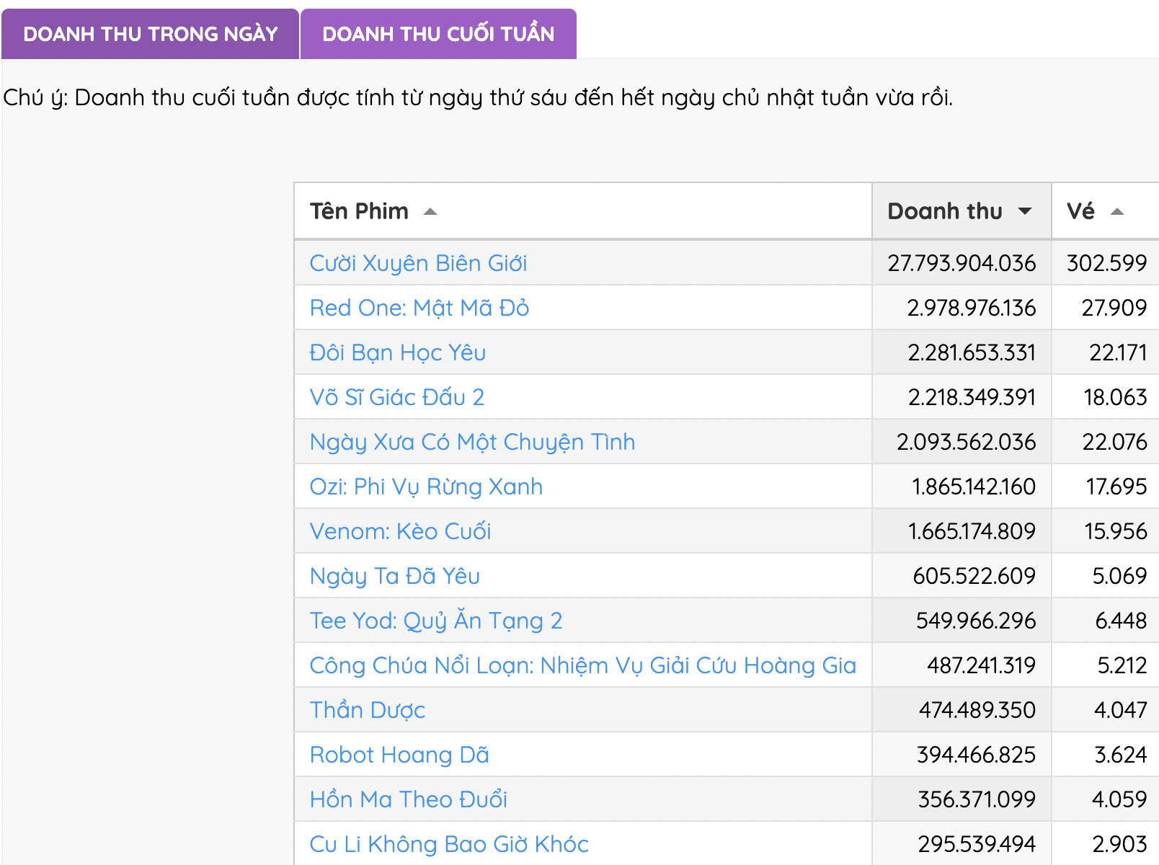Screen dimensions: 1159x865
Task: Open the Ngày Ta Đã Yêu page
Action: (x=395, y=576)
